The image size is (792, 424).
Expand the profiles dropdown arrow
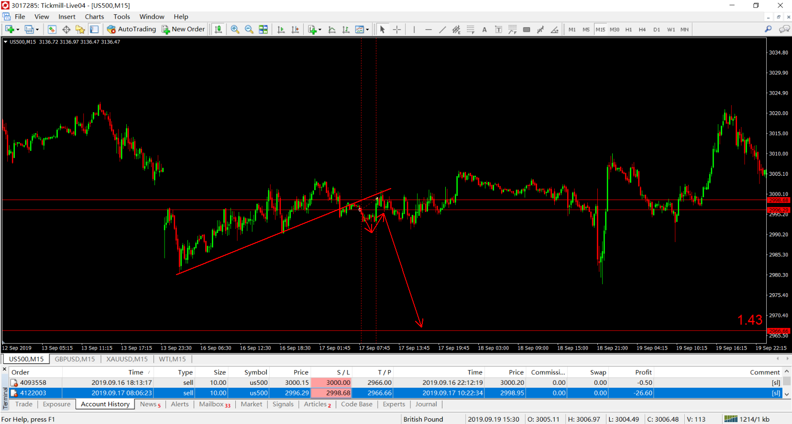(37, 30)
